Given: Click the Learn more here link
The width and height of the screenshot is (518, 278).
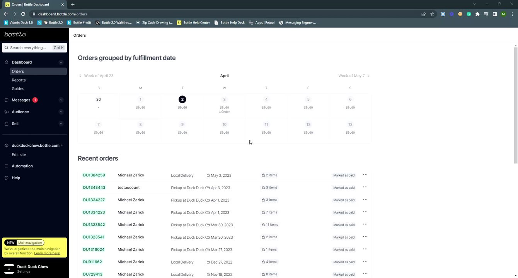Looking at the screenshot, I should [47, 253].
